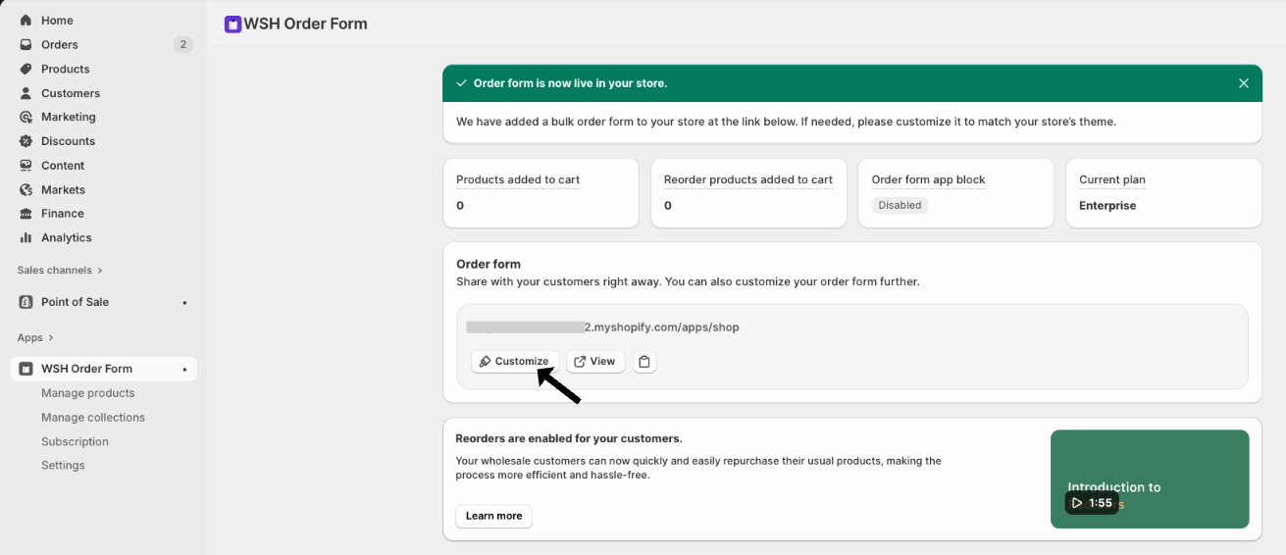Click the Analytics bar chart icon
This screenshot has height=555, width=1286.
coord(26,237)
